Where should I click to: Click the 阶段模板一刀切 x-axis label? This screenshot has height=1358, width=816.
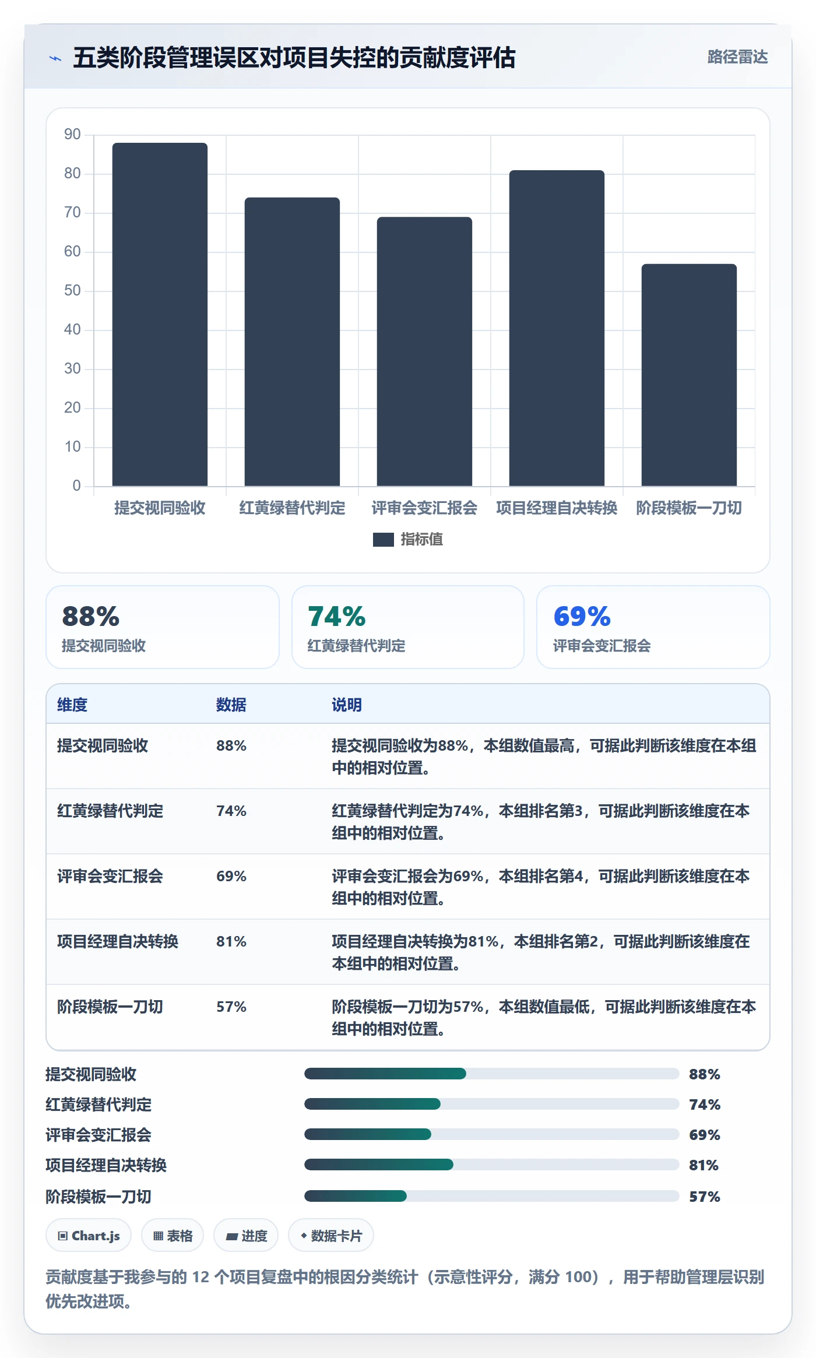pos(689,508)
